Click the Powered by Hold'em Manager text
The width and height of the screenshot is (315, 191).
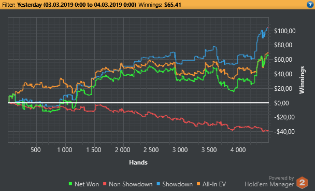click(x=269, y=181)
